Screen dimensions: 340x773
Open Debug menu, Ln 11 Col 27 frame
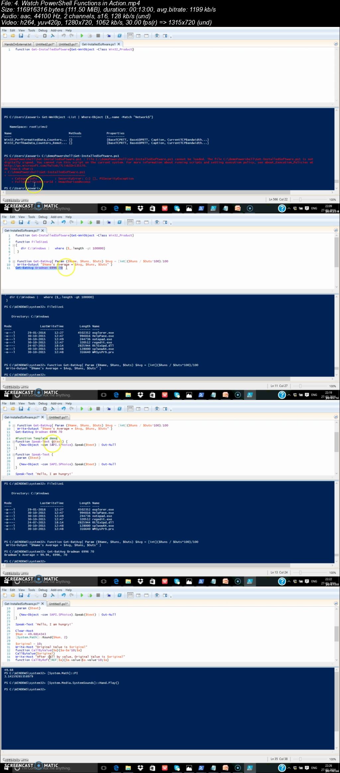43,217
